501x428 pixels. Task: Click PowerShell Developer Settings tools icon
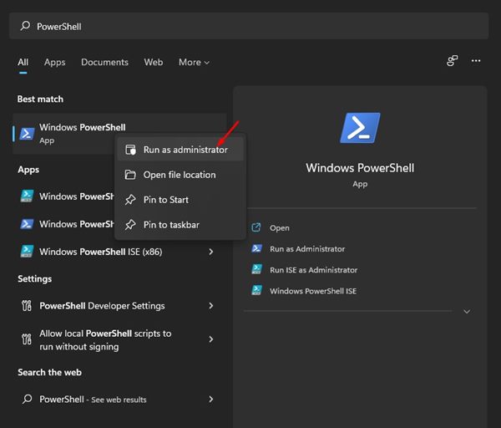[27, 306]
